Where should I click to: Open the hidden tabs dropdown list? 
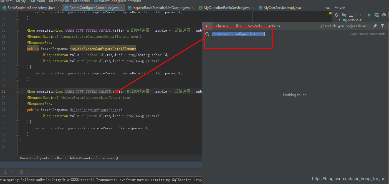(x=327, y=8)
